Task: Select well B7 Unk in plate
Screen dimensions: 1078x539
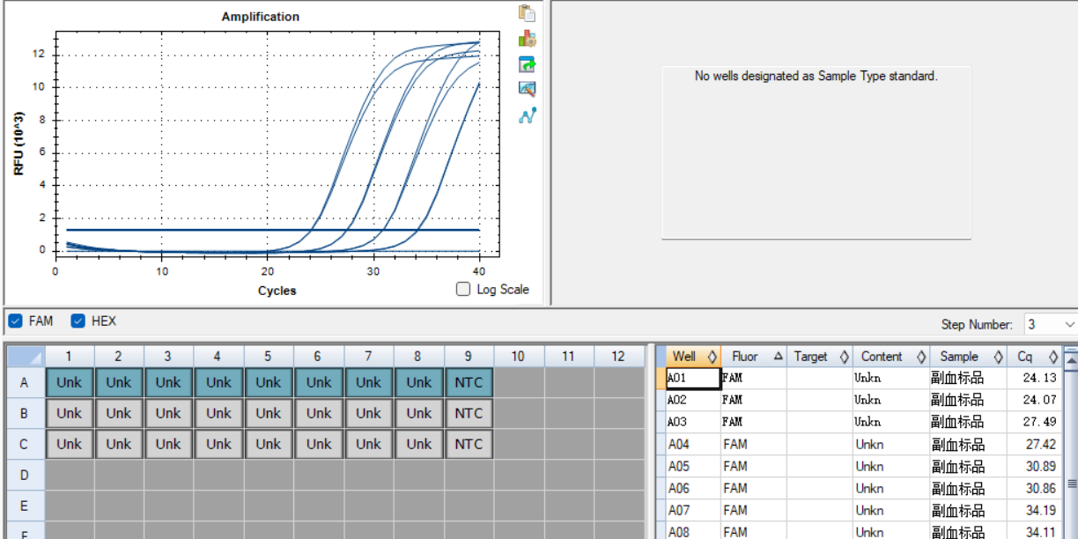Action: pos(369,413)
